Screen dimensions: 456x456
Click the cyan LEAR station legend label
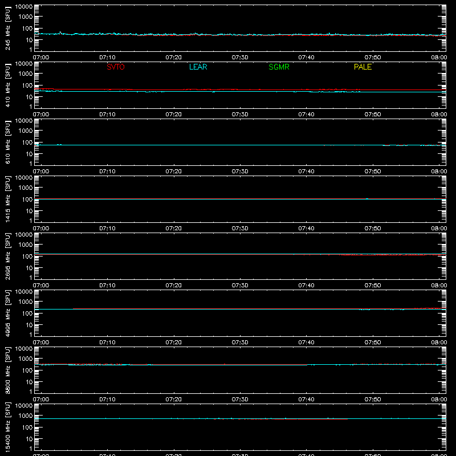click(x=198, y=67)
